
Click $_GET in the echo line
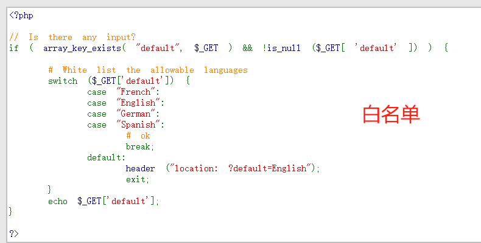coord(90,201)
